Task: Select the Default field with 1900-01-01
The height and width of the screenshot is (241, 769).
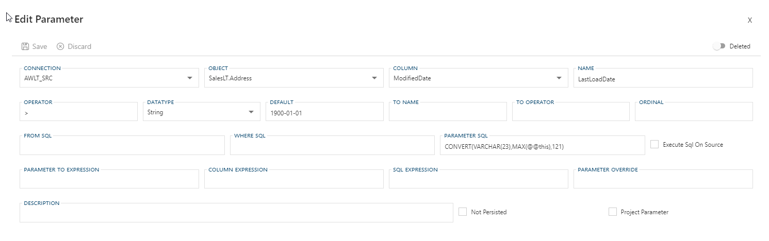Action: (324, 113)
